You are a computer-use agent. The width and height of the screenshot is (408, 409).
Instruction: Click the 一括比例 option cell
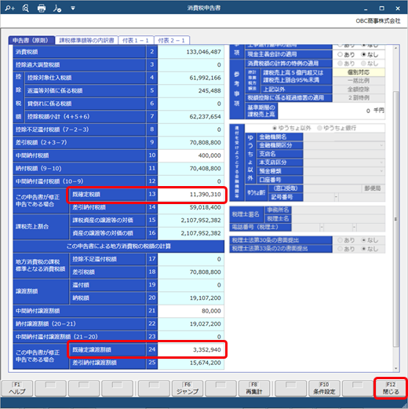pyautogui.click(x=359, y=81)
